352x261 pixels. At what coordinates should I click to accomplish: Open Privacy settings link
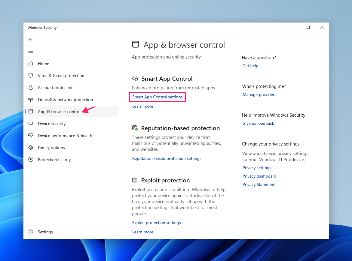pyautogui.click(x=257, y=168)
